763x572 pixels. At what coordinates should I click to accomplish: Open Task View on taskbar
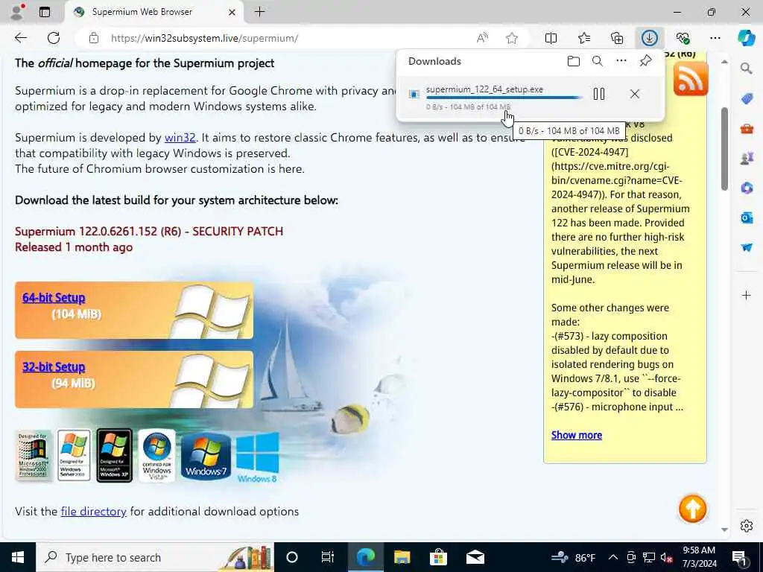328,557
